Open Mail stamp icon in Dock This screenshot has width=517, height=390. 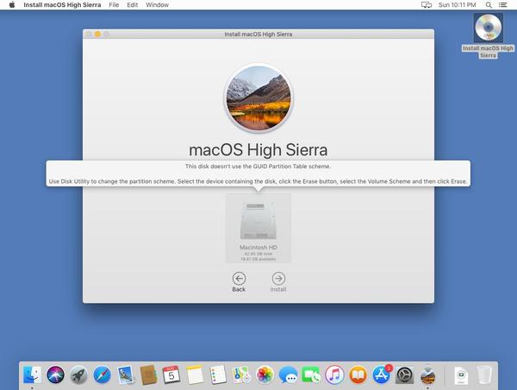125,375
